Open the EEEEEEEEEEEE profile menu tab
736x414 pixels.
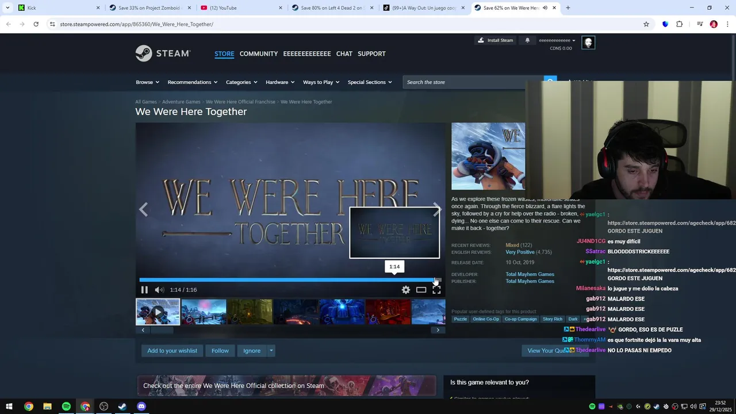coord(307,53)
